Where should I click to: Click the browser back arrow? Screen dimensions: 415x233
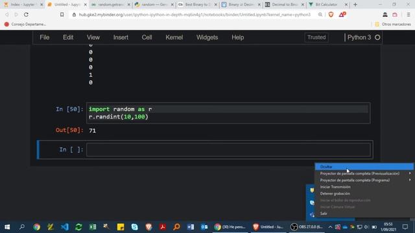7,14
